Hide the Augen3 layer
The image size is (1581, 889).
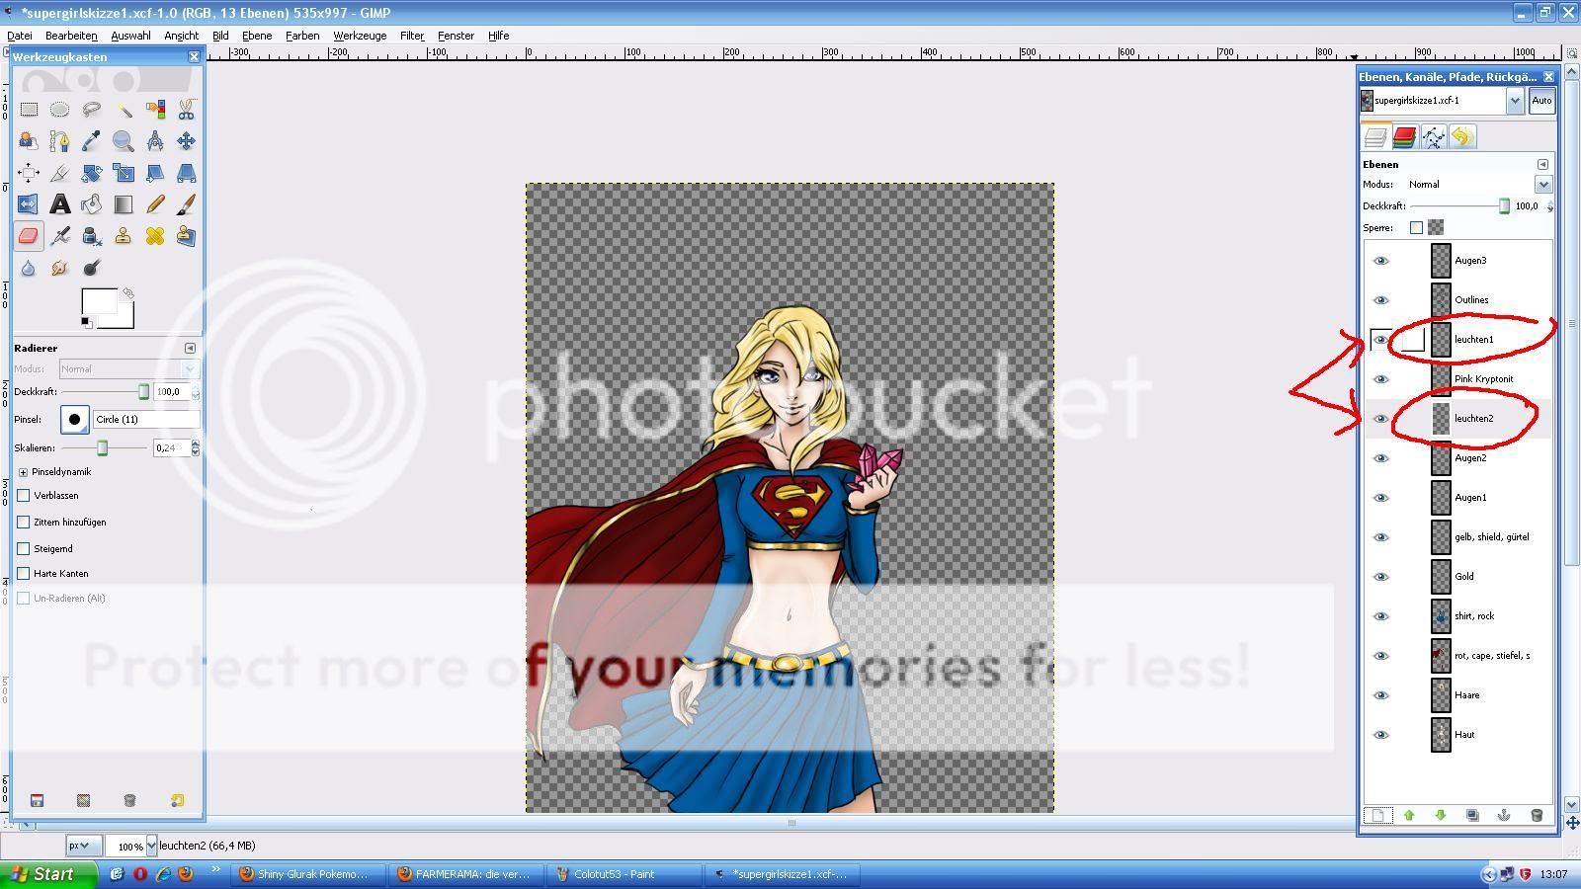point(1381,261)
